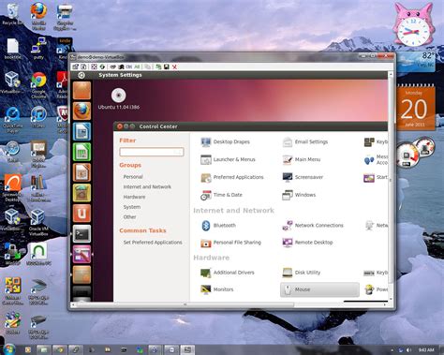Screen dimensions: 444x355
Task: Open LibreOffice Writer in launcher
Action: tap(81, 131)
